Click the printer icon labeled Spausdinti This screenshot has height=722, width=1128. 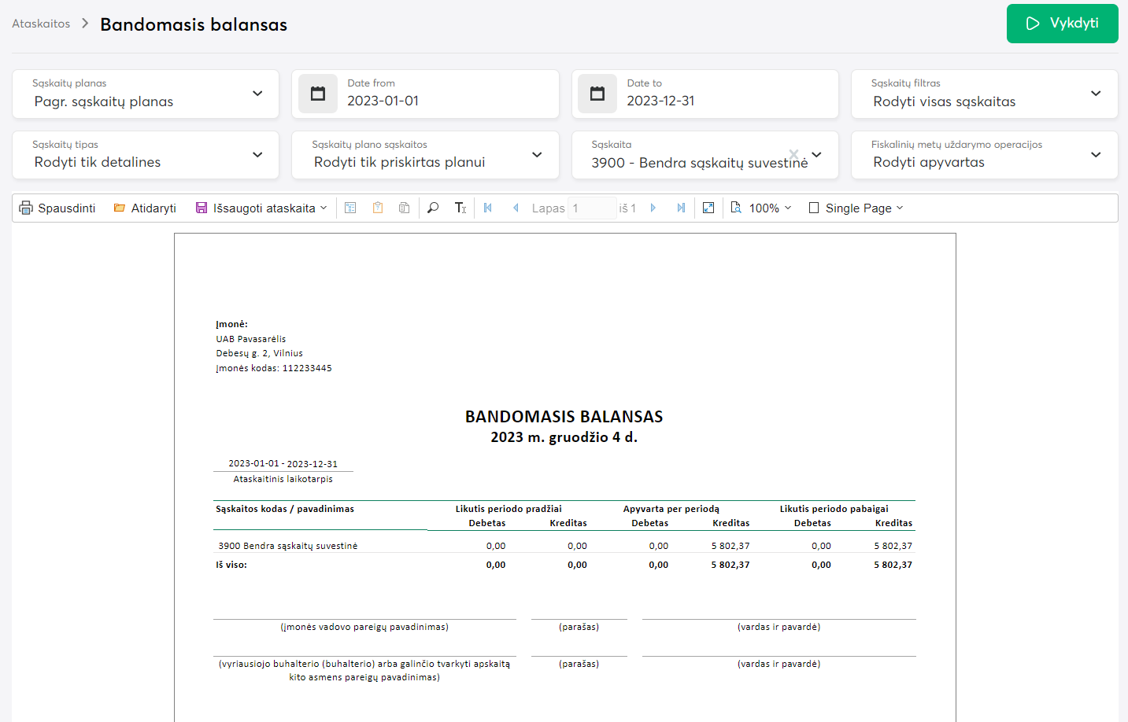pyautogui.click(x=57, y=208)
